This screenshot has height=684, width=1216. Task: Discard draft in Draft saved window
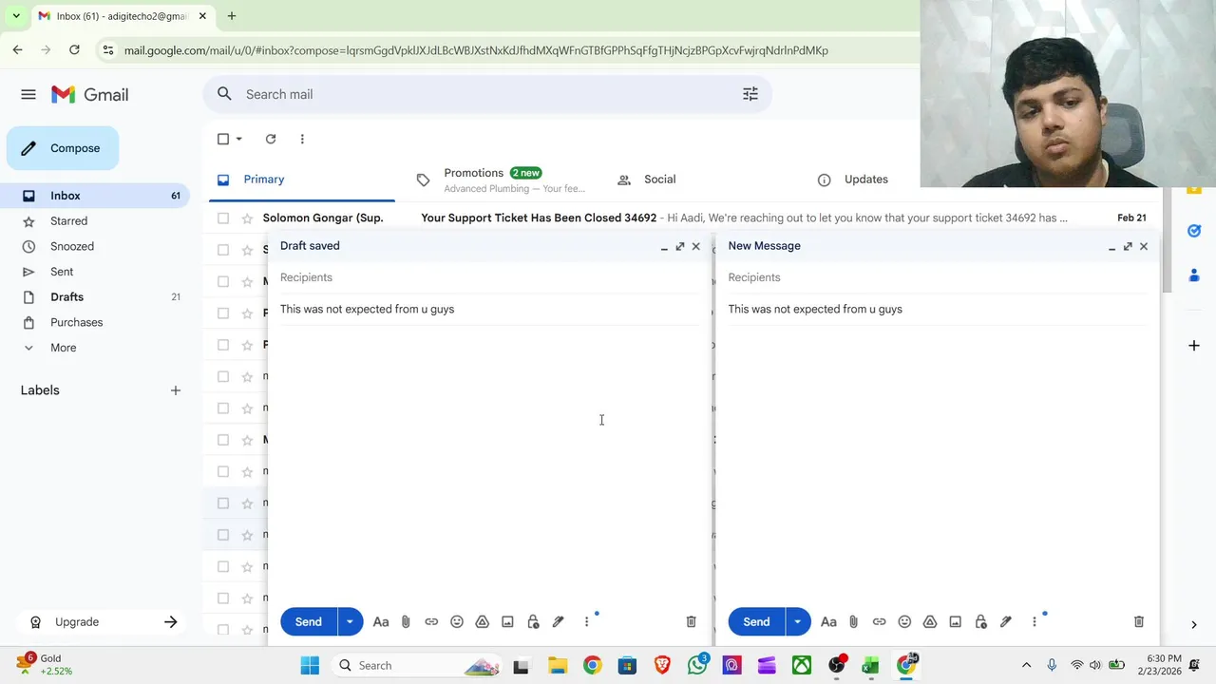(x=691, y=621)
